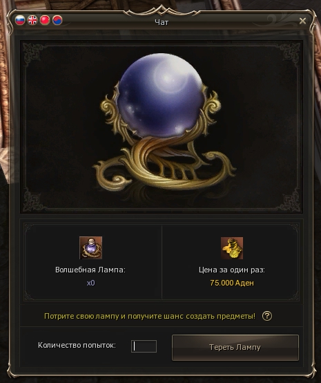321x383 pixels.
Task: Click the 75.000 Аден price text
Action: click(232, 283)
